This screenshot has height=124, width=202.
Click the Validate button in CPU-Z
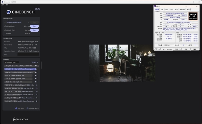click(x=186, y=49)
